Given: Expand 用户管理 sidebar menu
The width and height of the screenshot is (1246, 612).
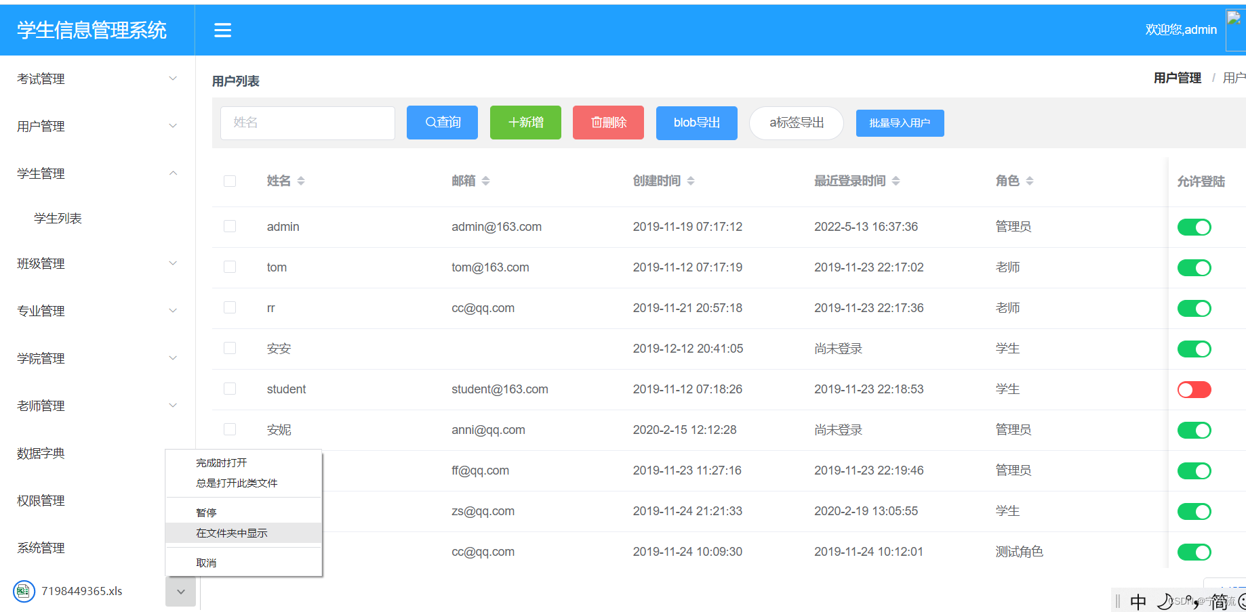Looking at the screenshot, I should point(97,126).
